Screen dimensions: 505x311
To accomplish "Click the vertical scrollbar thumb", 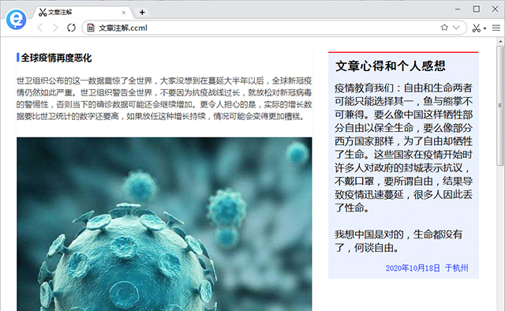I will tap(500, 107).
